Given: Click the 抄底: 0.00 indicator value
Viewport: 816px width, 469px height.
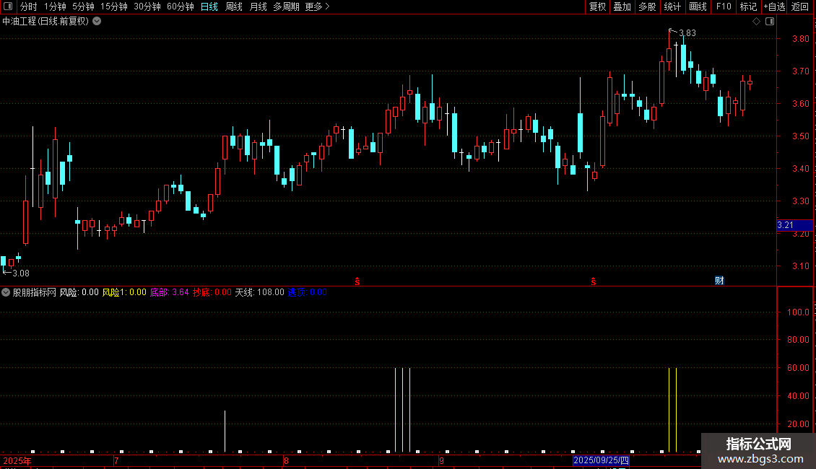Looking at the screenshot, I should 212,292.
